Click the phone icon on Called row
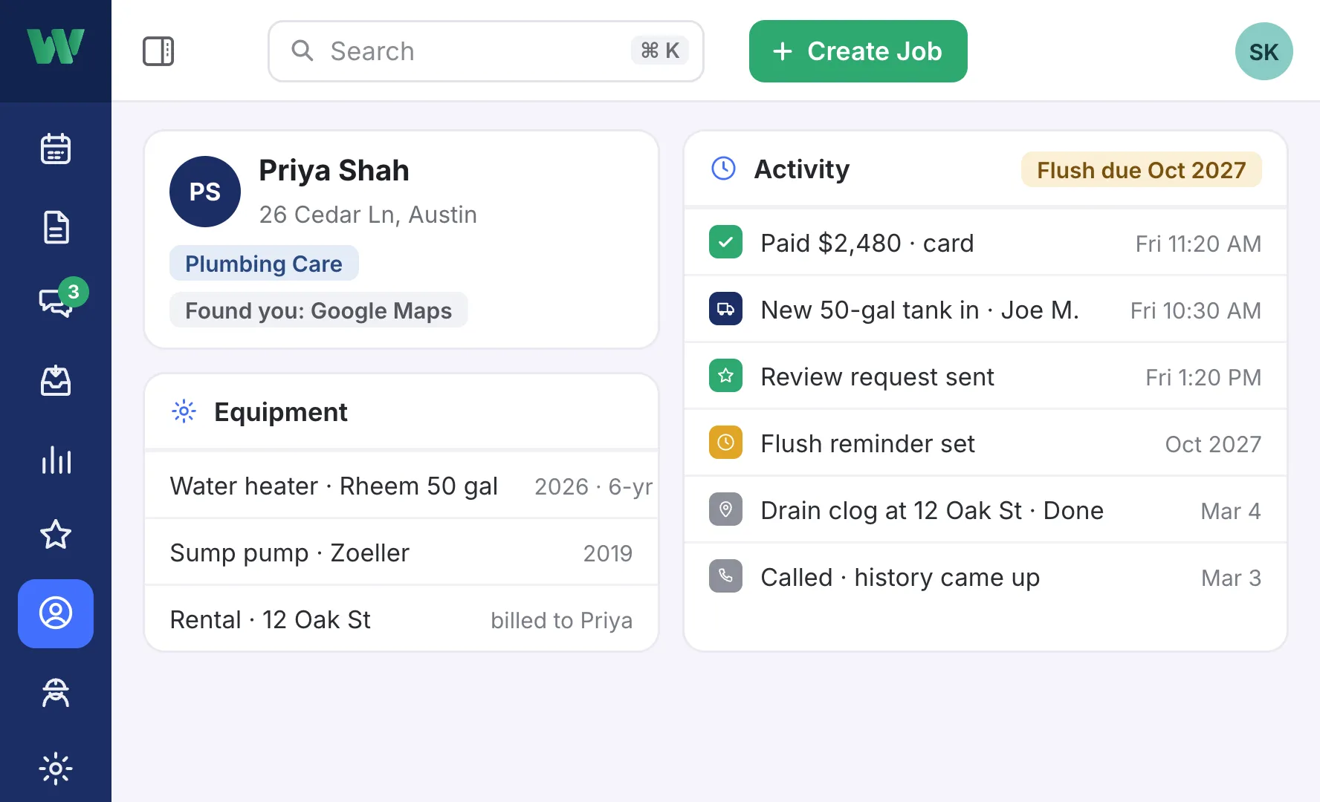Image resolution: width=1320 pixels, height=802 pixels. [x=726, y=577]
